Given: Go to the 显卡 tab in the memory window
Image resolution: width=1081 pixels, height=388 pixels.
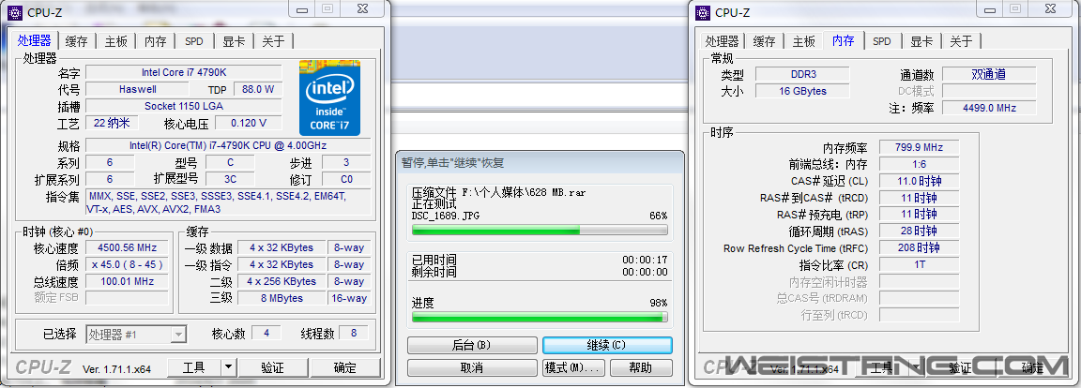Looking at the screenshot, I should [921, 41].
